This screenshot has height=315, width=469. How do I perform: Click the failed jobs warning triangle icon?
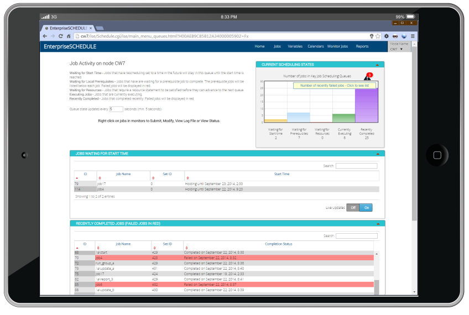click(x=367, y=78)
